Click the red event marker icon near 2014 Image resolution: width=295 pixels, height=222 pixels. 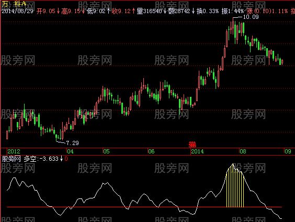pyautogui.click(x=192, y=144)
